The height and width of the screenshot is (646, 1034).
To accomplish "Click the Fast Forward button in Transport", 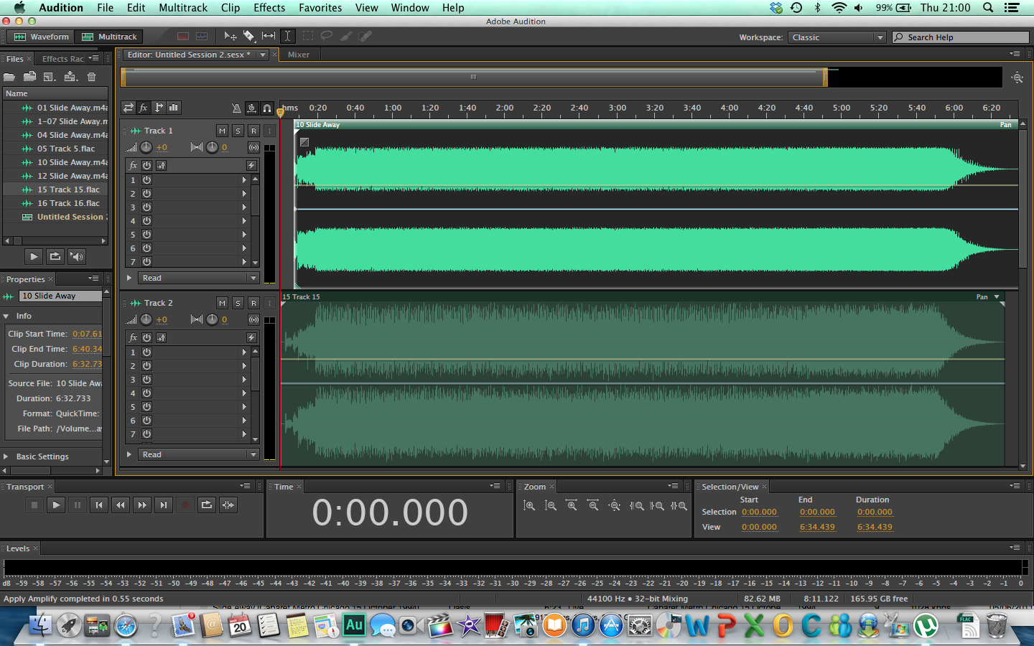I will pyautogui.click(x=141, y=505).
